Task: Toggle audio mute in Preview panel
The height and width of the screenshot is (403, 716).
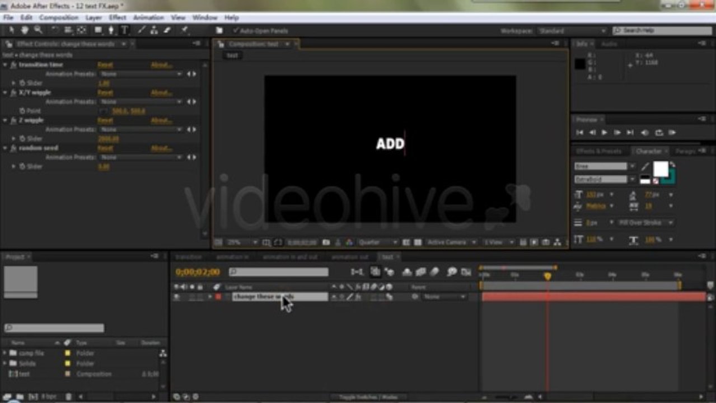Action: point(644,133)
